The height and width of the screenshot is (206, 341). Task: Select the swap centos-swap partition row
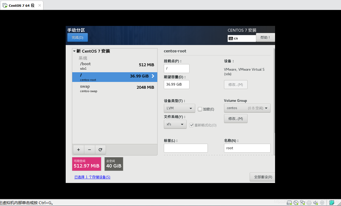click(115, 88)
